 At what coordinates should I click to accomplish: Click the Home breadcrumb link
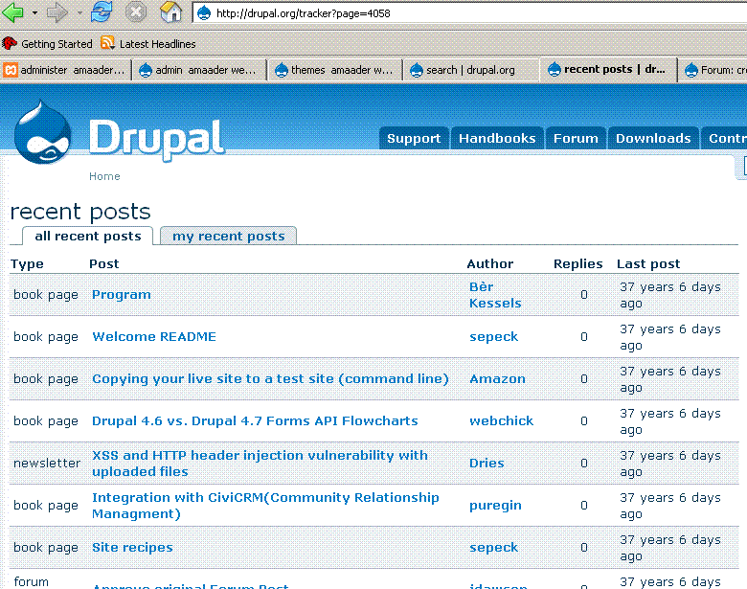tap(104, 176)
